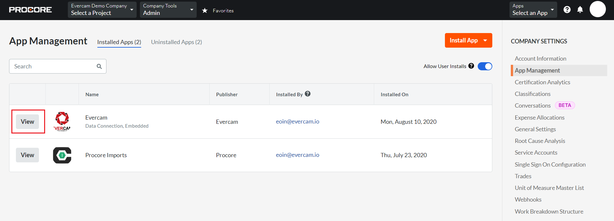Click Data Connection, Embedded subtitle
This screenshot has width=614, height=221.
117,126
